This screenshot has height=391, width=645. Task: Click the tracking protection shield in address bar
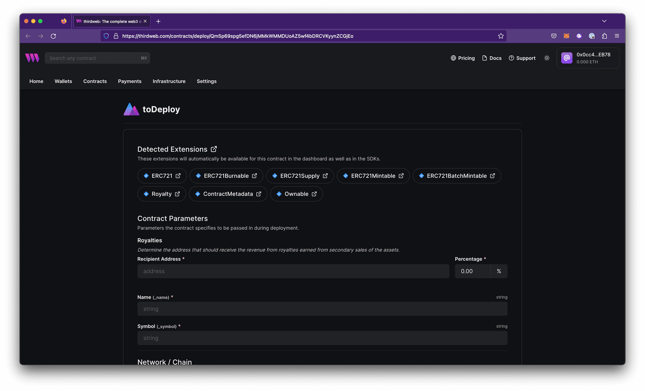[106, 36]
